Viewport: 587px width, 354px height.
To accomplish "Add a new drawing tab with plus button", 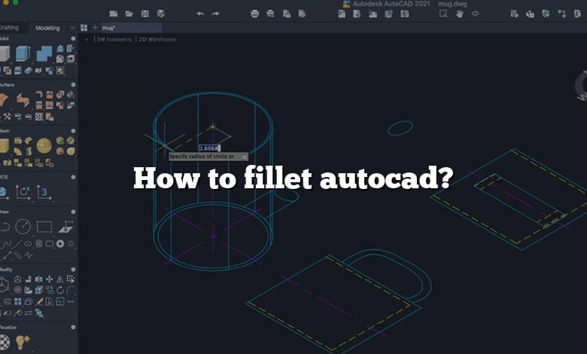I will 95,27.
